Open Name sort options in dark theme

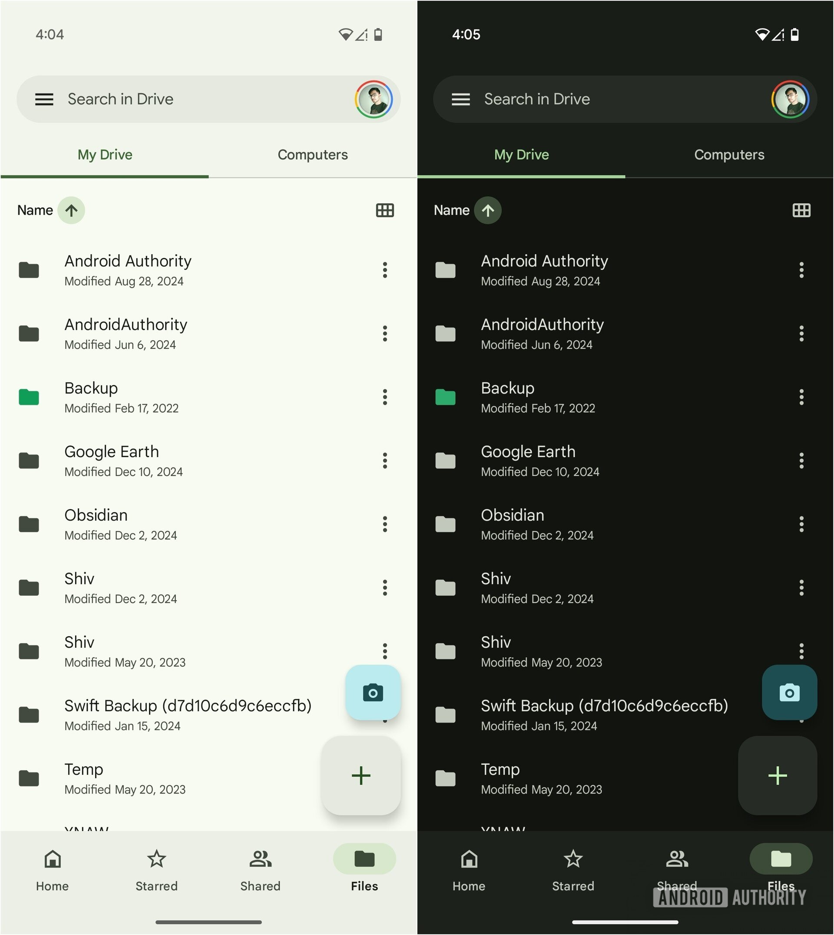point(451,210)
